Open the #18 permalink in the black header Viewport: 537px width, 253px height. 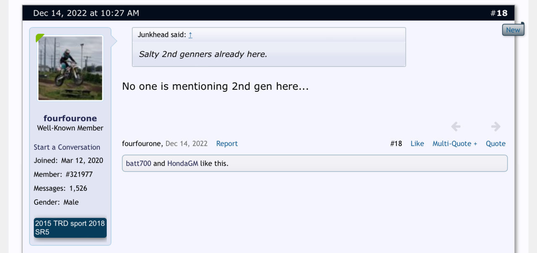pyautogui.click(x=499, y=13)
